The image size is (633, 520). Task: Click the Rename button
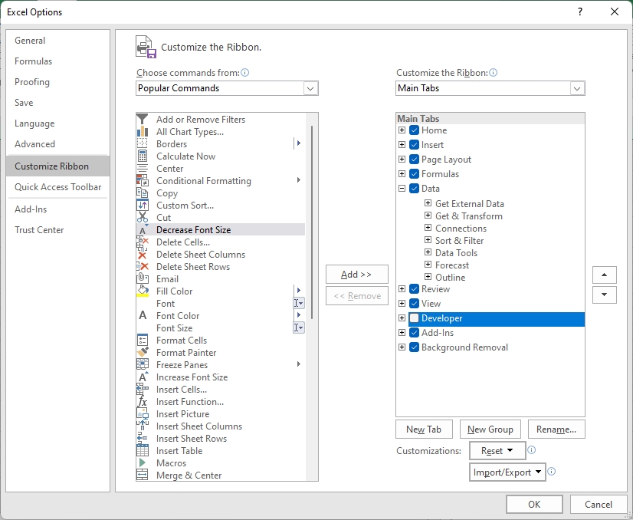556,429
